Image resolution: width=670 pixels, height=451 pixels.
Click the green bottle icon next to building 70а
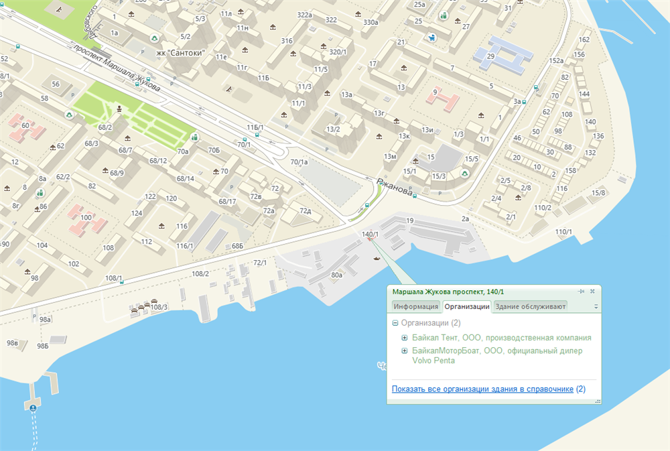[195, 137]
